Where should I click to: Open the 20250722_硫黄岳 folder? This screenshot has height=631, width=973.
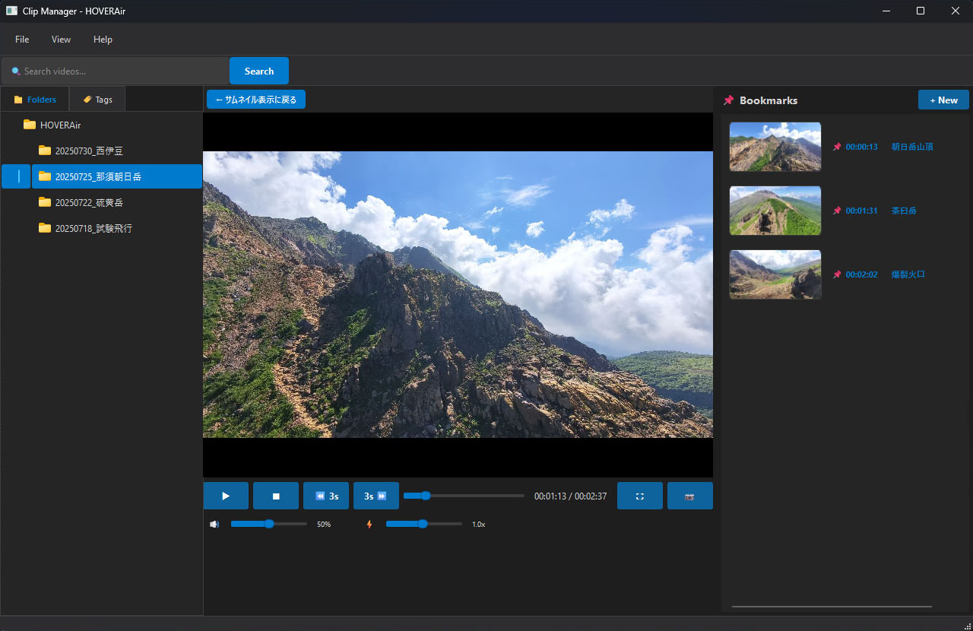coord(88,202)
